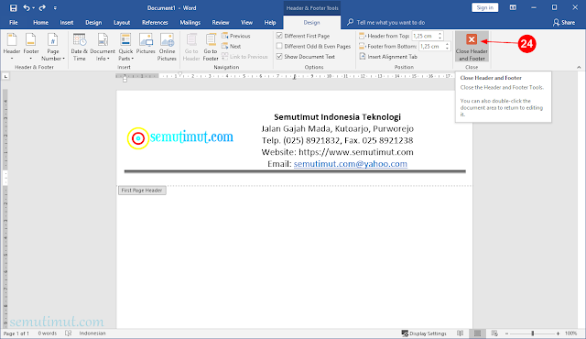This screenshot has height=339, width=586.
Task: Open the Quick Parts menu
Action: (125, 47)
